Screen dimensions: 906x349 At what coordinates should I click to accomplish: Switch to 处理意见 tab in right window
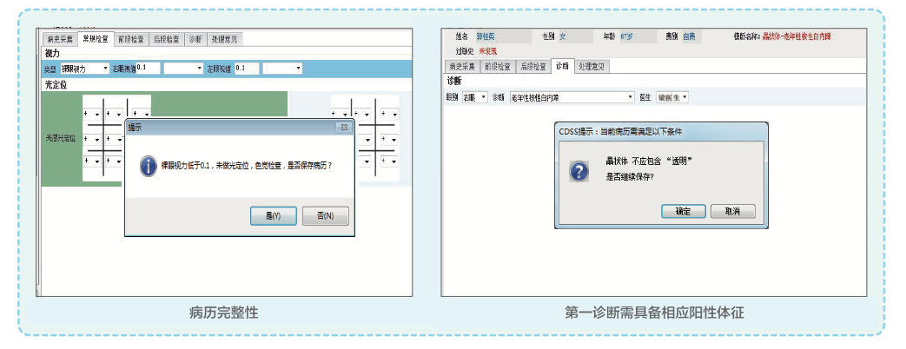592,66
